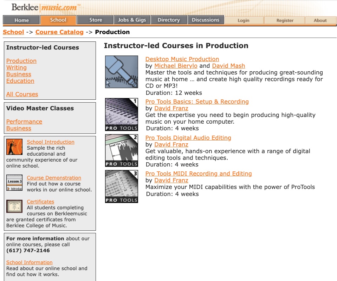Open Pro Tools Basics: Setup & Recording
The height and width of the screenshot is (281, 337).
click(197, 102)
